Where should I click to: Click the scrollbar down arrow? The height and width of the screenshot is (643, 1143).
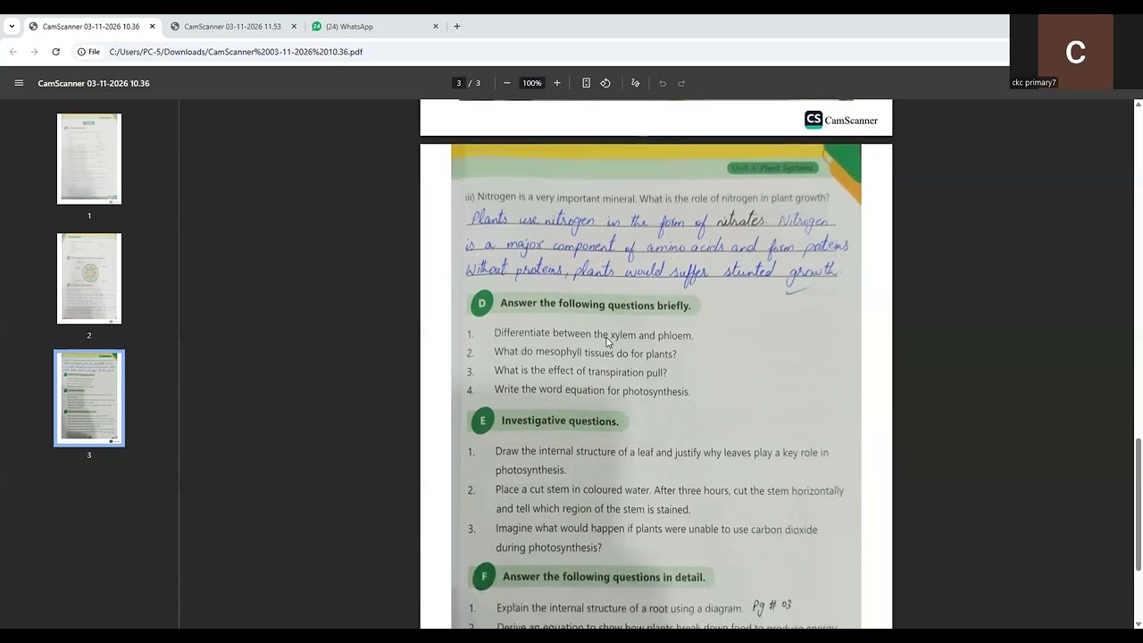tap(1138, 624)
